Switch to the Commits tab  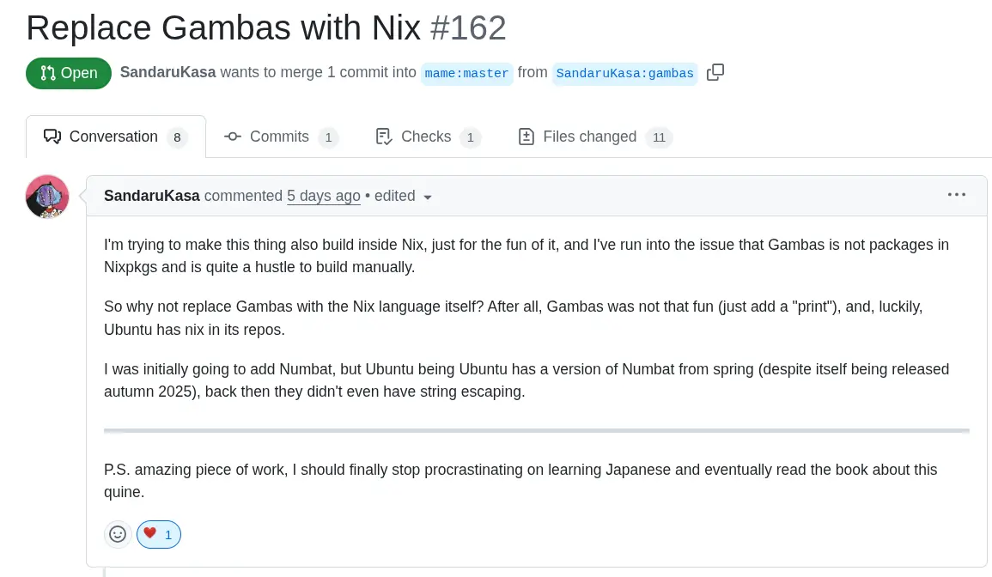coord(279,137)
